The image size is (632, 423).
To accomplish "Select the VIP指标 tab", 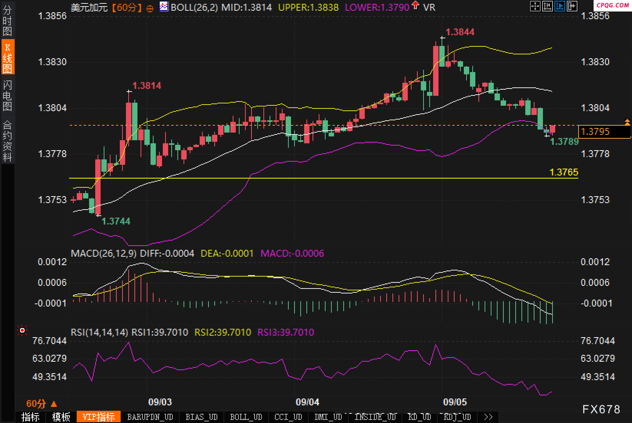I will coord(99,417).
